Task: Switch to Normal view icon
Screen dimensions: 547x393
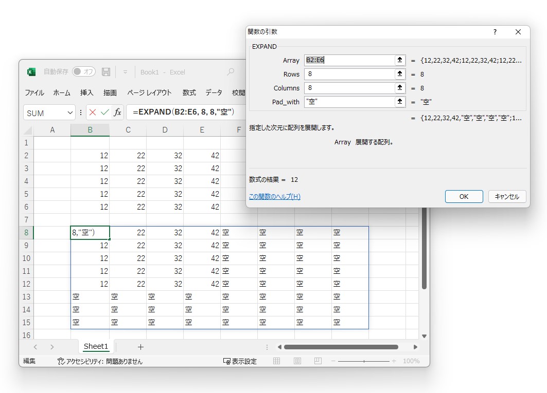Action: pyautogui.click(x=277, y=361)
